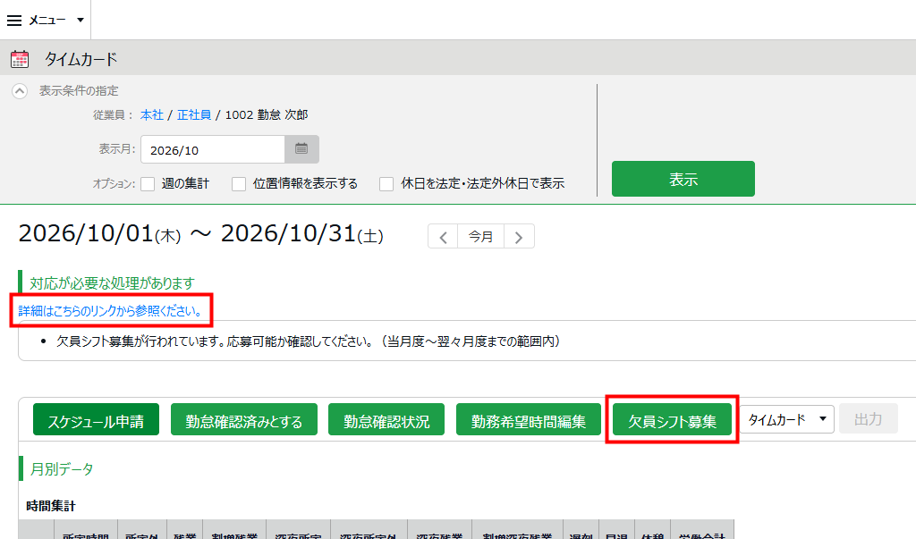This screenshot has width=916, height=539.
Task: Expand the メニュー dropdown arrow
Action: pyautogui.click(x=81, y=20)
